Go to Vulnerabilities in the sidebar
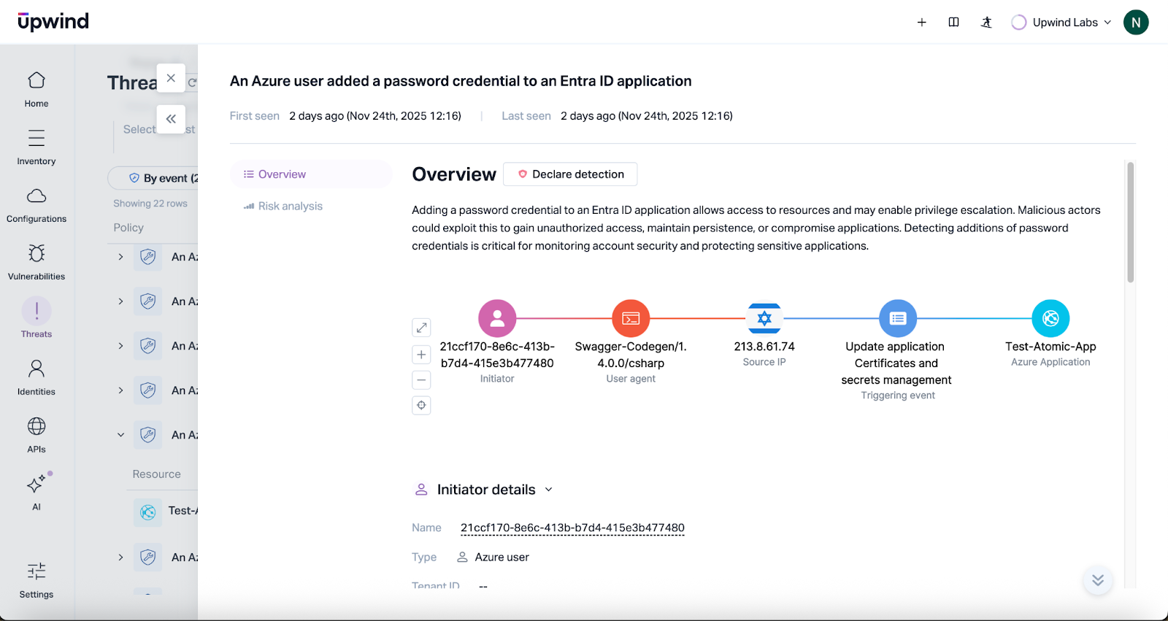Screen dimensions: 1168x621 (x=36, y=261)
